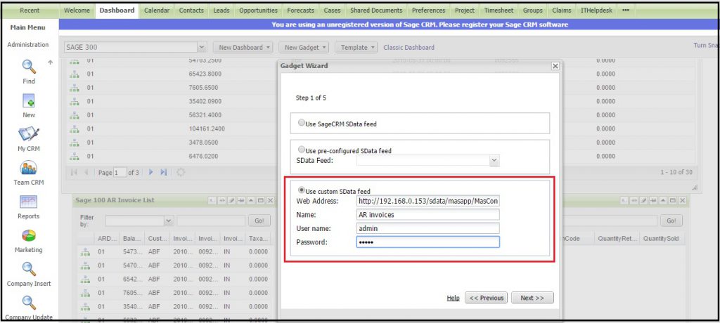Open the Help link in Gadget Wizard
This screenshot has height=323, width=720.
point(453,298)
